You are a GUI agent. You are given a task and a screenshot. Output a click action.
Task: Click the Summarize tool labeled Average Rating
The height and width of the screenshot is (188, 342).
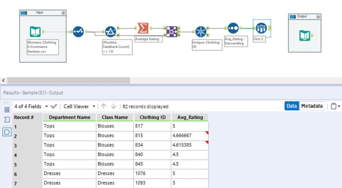pos(143,28)
